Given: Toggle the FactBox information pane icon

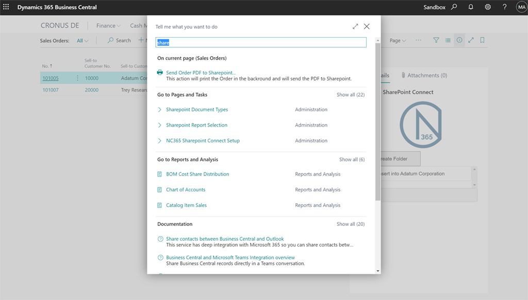Looking at the screenshot, I should [459, 40].
